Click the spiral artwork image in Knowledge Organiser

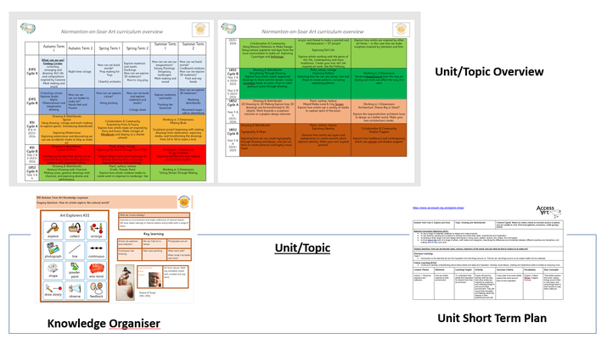pos(125,282)
